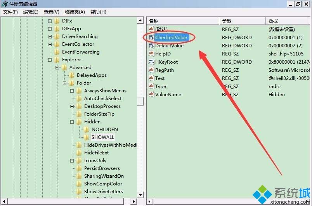Open the 查看(V) menu
This screenshot has height=206, width=312.
(52, 12)
